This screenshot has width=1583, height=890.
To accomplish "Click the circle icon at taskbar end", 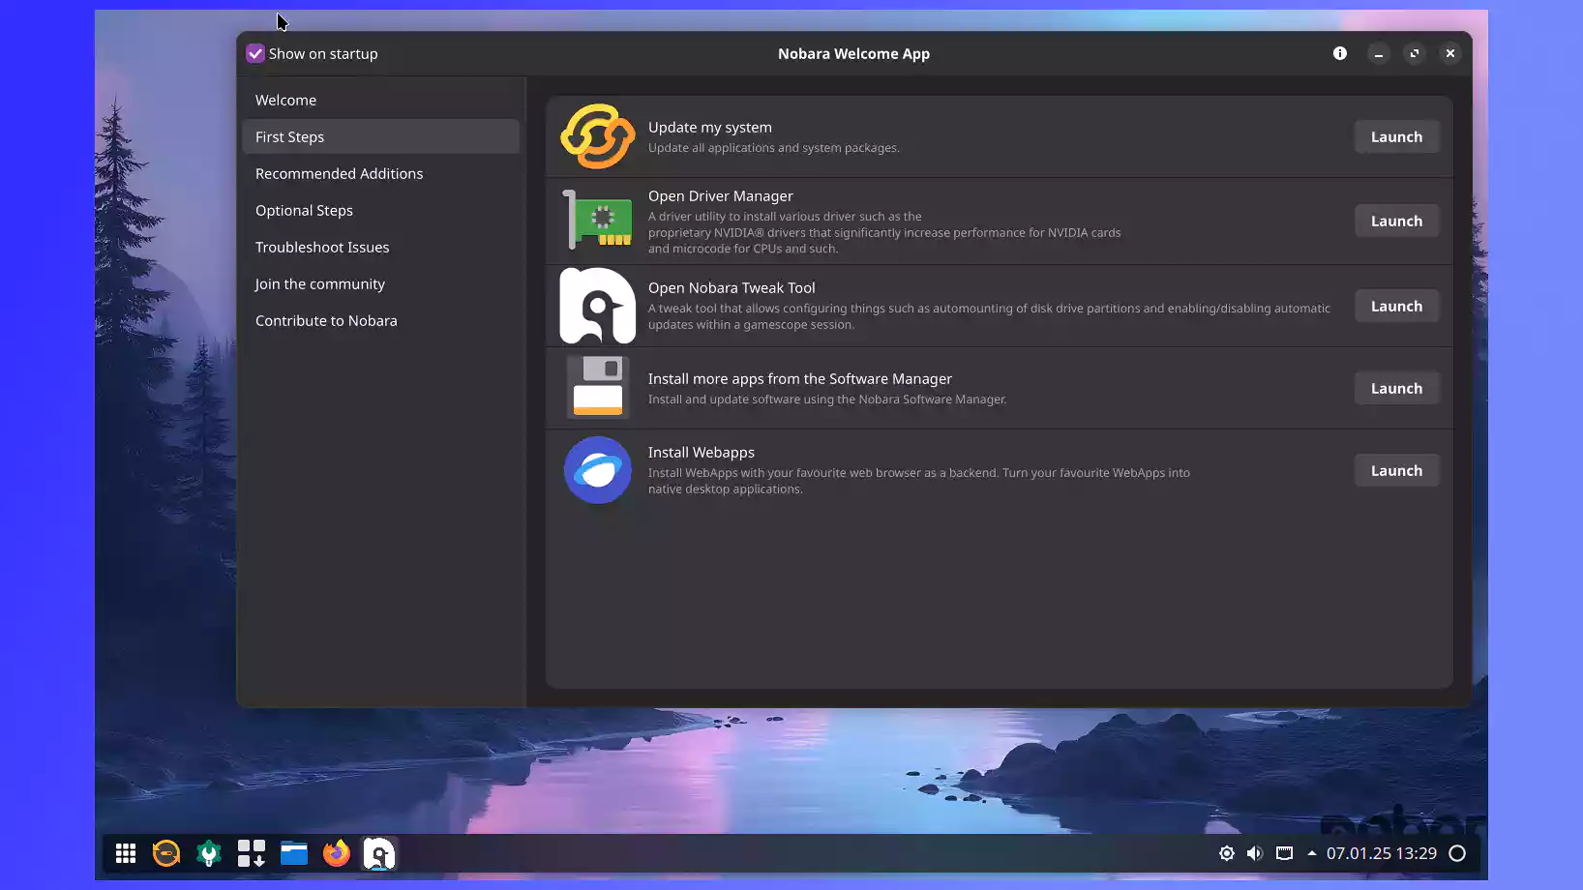I will (1457, 853).
